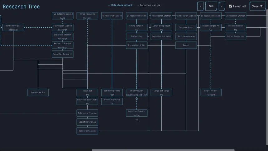Click the zoom in plus button

pyautogui.click(x=222, y=6)
